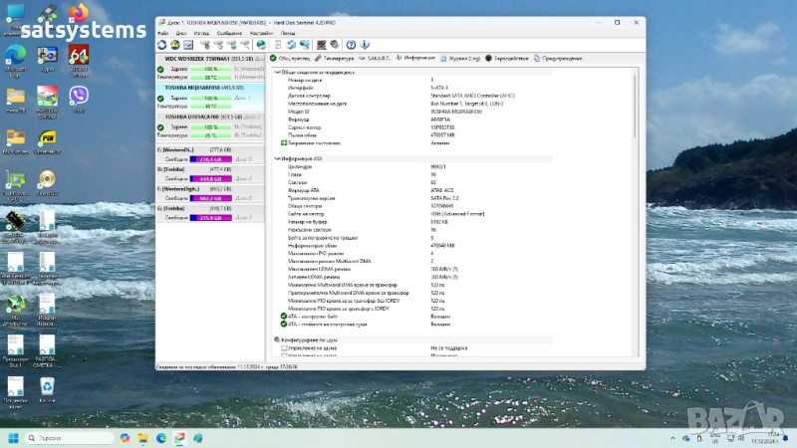Click the Windows Start button

coord(14,437)
